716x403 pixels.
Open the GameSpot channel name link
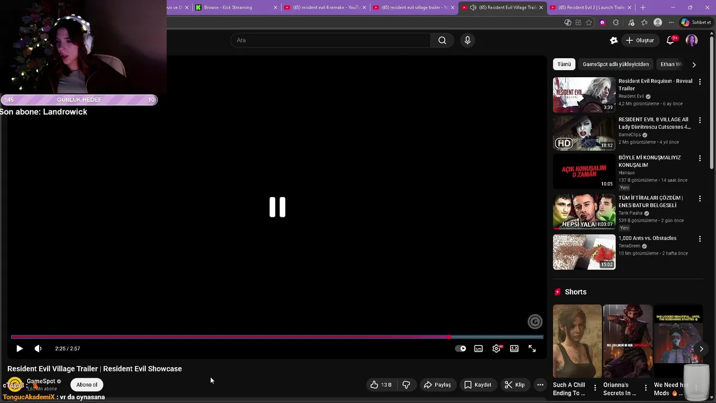41,381
